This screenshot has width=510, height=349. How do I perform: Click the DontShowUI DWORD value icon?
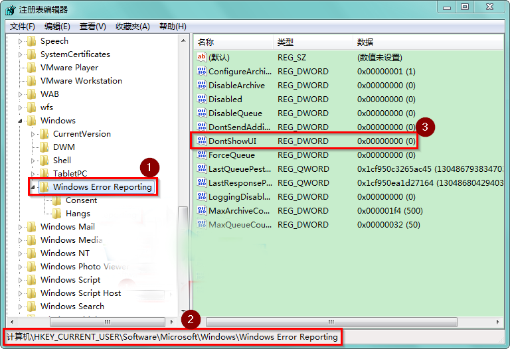point(202,141)
